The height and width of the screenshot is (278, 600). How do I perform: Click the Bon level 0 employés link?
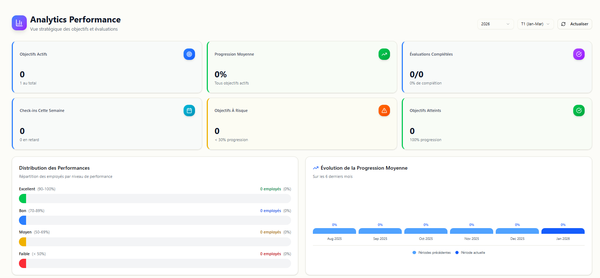tap(270, 211)
